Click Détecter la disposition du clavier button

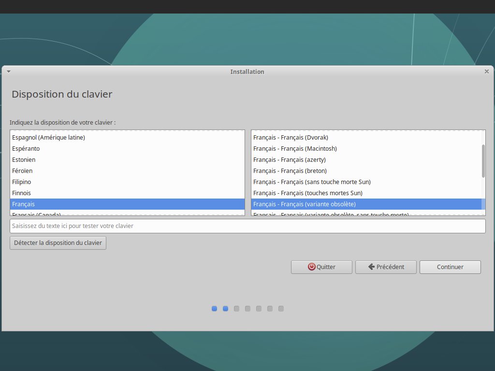(x=58, y=243)
